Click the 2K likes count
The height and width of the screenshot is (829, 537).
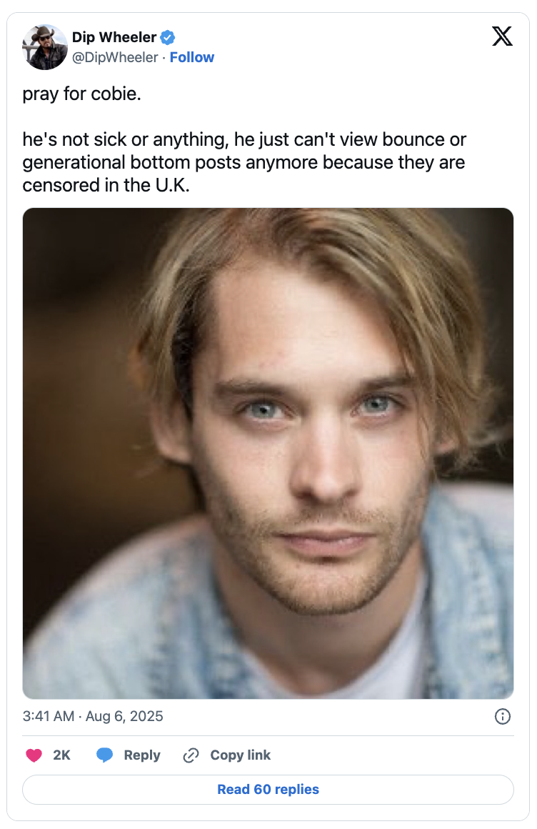pyautogui.click(x=61, y=755)
